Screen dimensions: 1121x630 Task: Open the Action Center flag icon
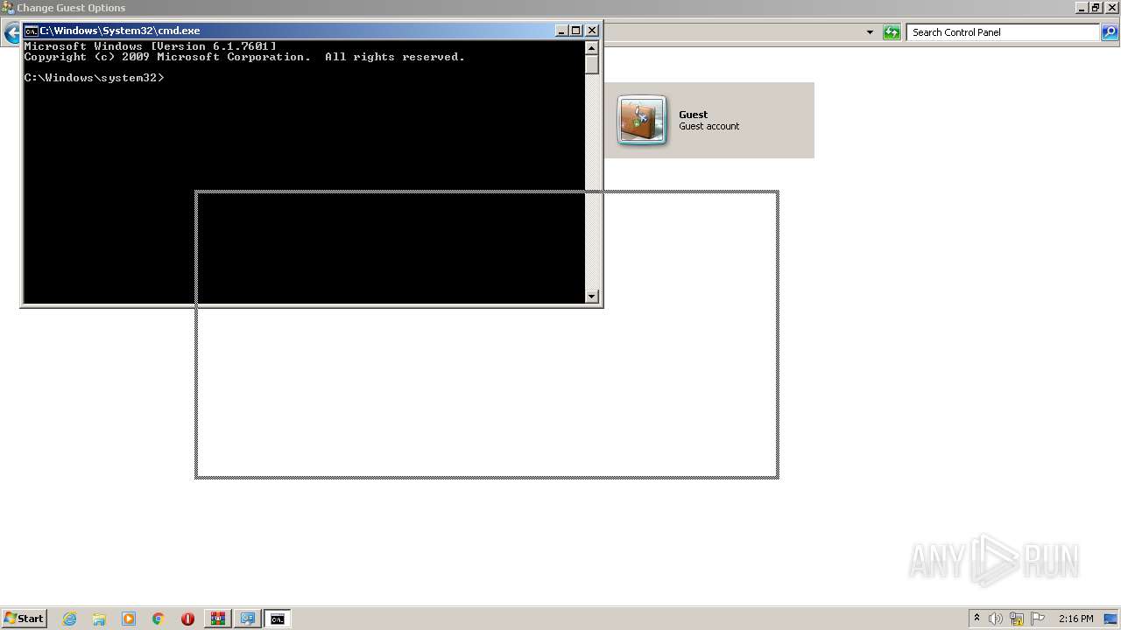1038,619
